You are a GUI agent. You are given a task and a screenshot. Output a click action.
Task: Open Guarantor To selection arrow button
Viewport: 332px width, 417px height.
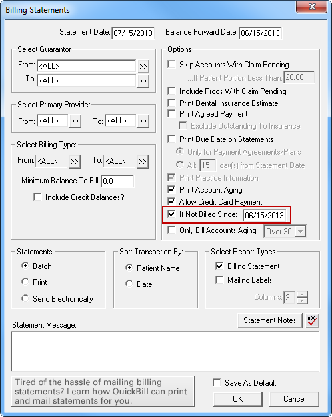(x=143, y=81)
